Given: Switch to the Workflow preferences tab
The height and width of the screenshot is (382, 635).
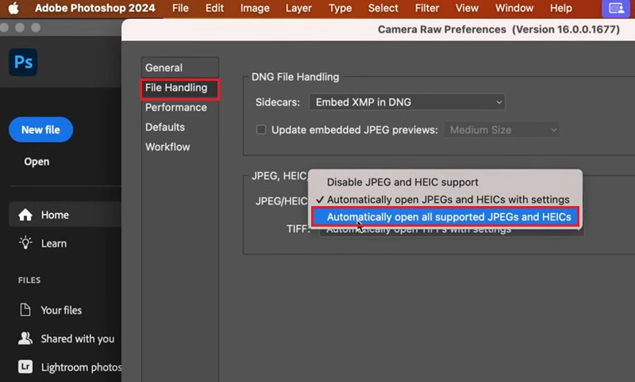Looking at the screenshot, I should pos(180,147).
